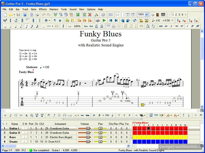Open the time signature tool

coord(11,20)
